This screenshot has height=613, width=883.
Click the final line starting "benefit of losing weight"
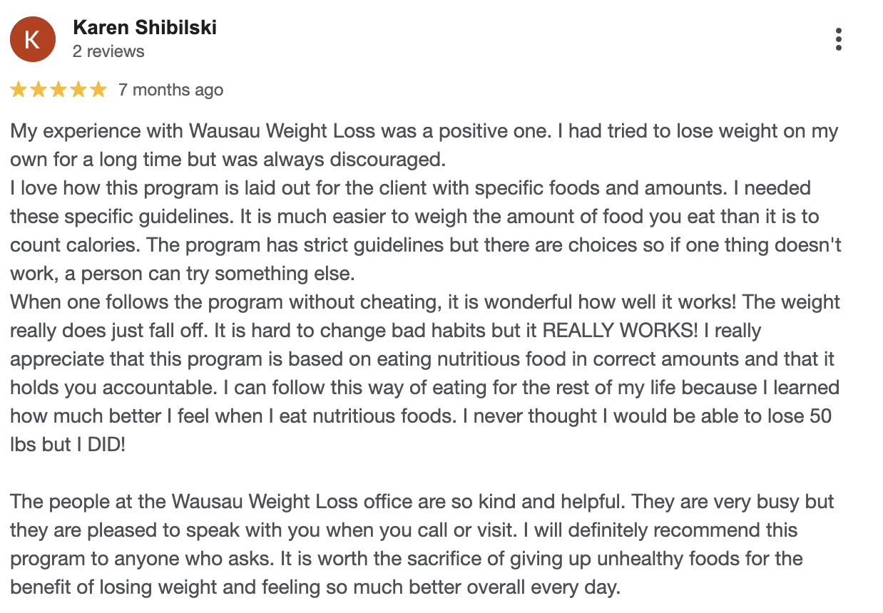pyautogui.click(x=315, y=587)
